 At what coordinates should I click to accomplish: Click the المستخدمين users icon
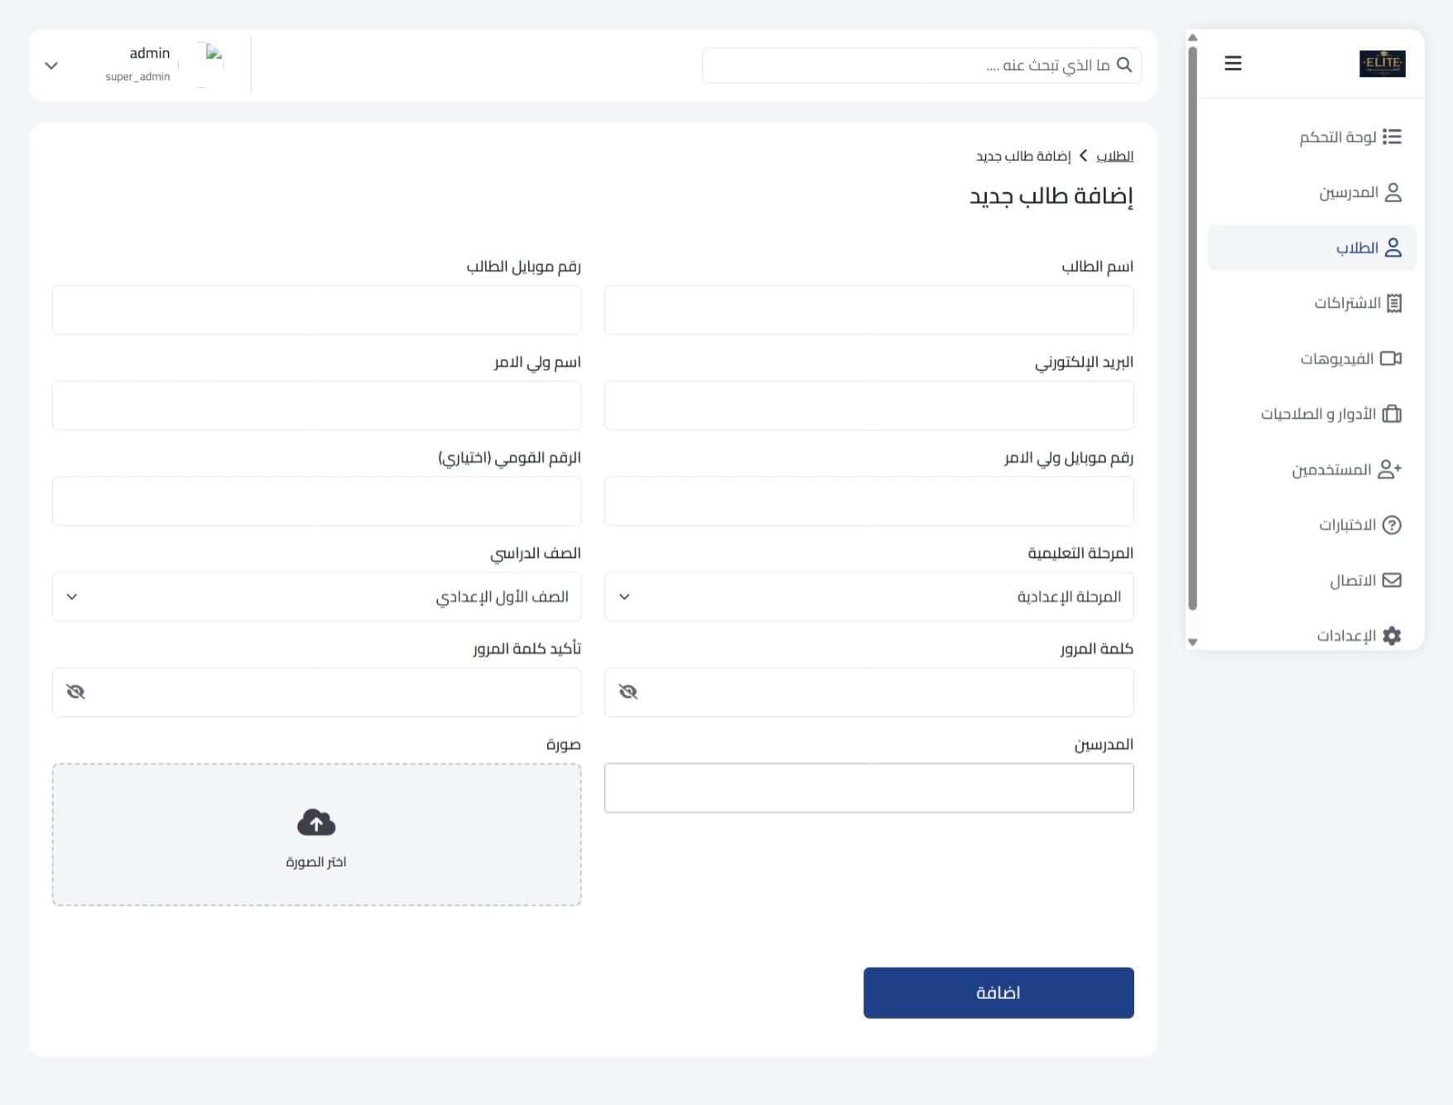(x=1393, y=468)
